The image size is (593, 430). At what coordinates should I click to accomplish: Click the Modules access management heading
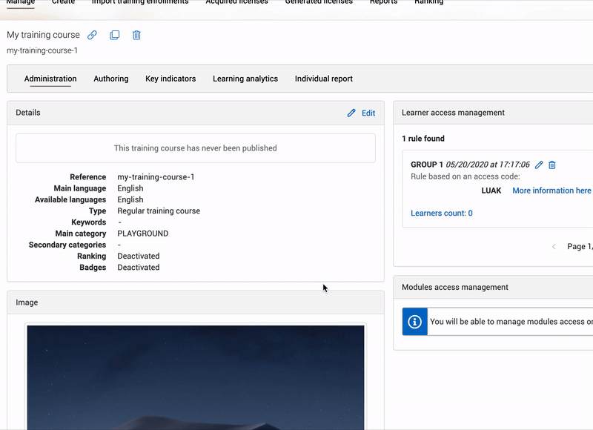pos(455,287)
